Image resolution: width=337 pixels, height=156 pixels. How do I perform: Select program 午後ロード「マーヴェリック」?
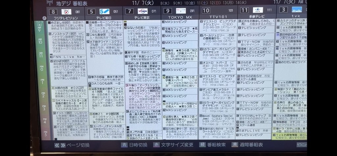(x=144, y=96)
